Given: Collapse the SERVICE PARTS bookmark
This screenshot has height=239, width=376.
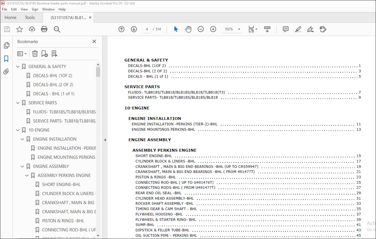Looking at the screenshot, I should point(18,103).
